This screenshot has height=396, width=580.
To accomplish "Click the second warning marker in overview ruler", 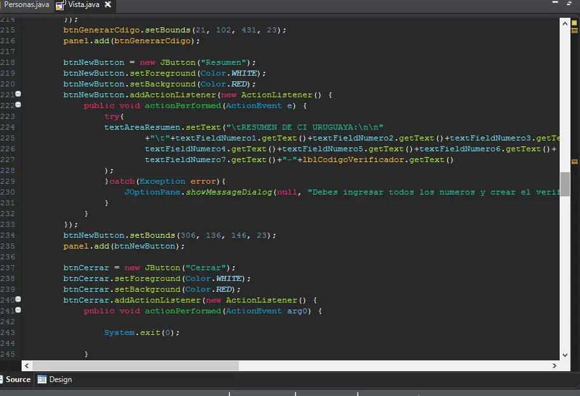I will pos(574,31).
